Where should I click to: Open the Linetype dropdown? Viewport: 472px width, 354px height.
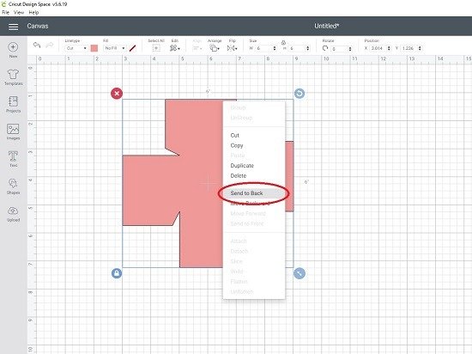tap(76, 48)
